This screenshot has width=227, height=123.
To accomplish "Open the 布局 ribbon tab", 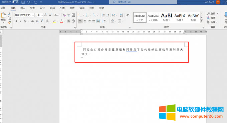I will tap(52, 8).
